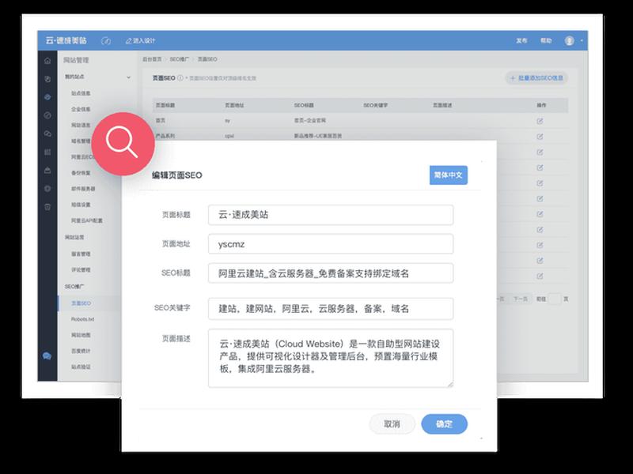The height and width of the screenshot is (474, 633).
Task: Click the 网站运营 section heading
Action: coord(74,238)
